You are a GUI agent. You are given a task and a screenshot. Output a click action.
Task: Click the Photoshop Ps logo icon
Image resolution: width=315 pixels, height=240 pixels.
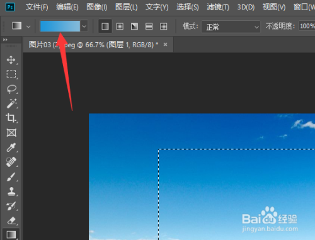point(10,8)
